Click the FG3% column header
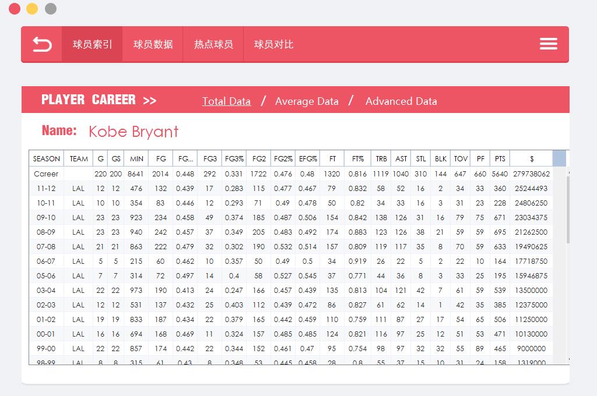The height and width of the screenshot is (396, 597). [x=234, y=158]
